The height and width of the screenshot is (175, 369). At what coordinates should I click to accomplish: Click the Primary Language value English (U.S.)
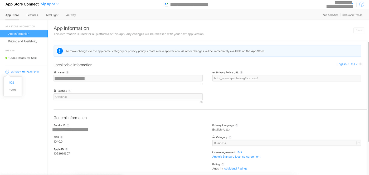pyautogui.click(x=221, y=130)
